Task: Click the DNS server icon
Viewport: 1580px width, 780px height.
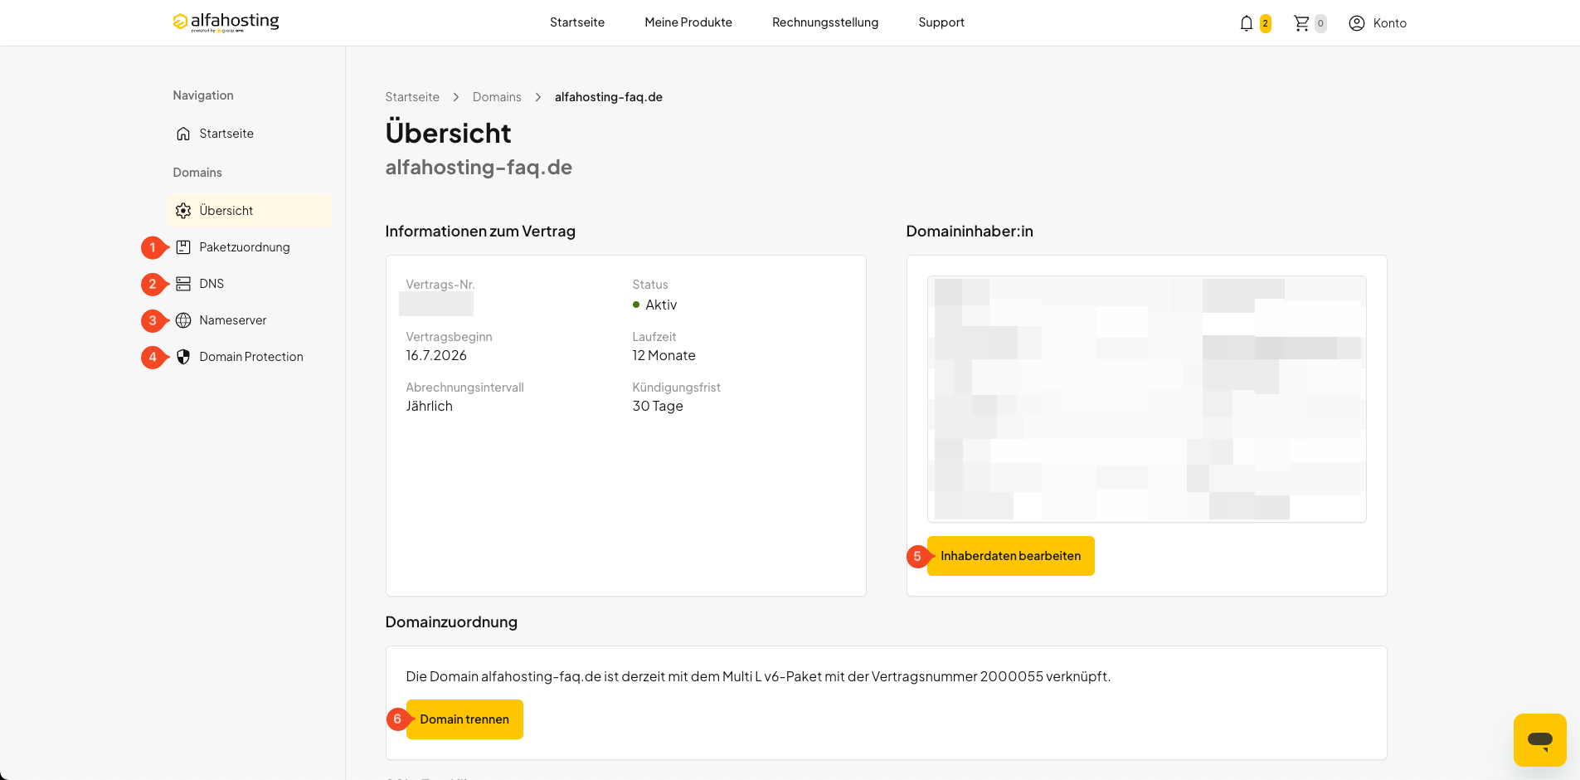Action: click(x=183, y=284)
